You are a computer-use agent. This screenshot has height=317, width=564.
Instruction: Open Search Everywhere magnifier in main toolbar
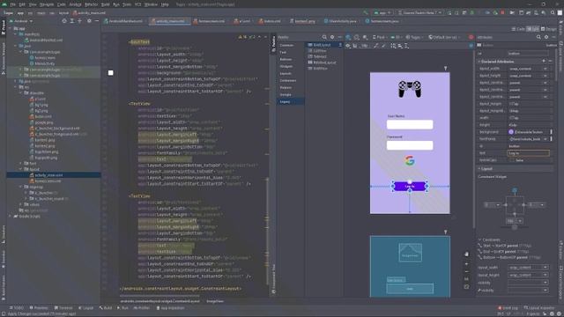[x=553, y=12]
